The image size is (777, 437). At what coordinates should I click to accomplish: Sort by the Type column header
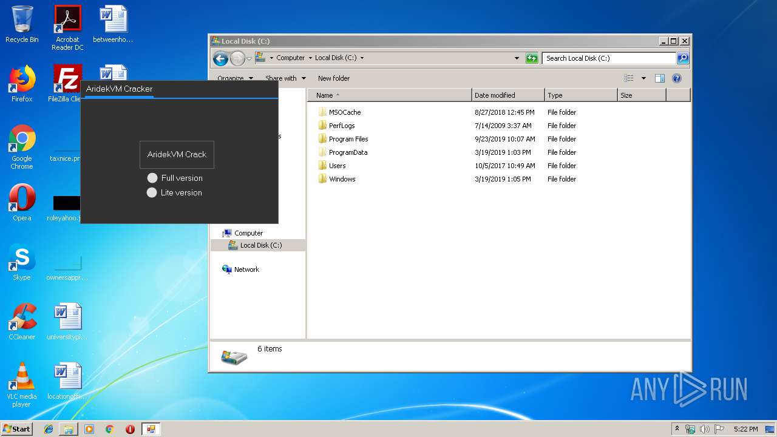coord(581,95)
